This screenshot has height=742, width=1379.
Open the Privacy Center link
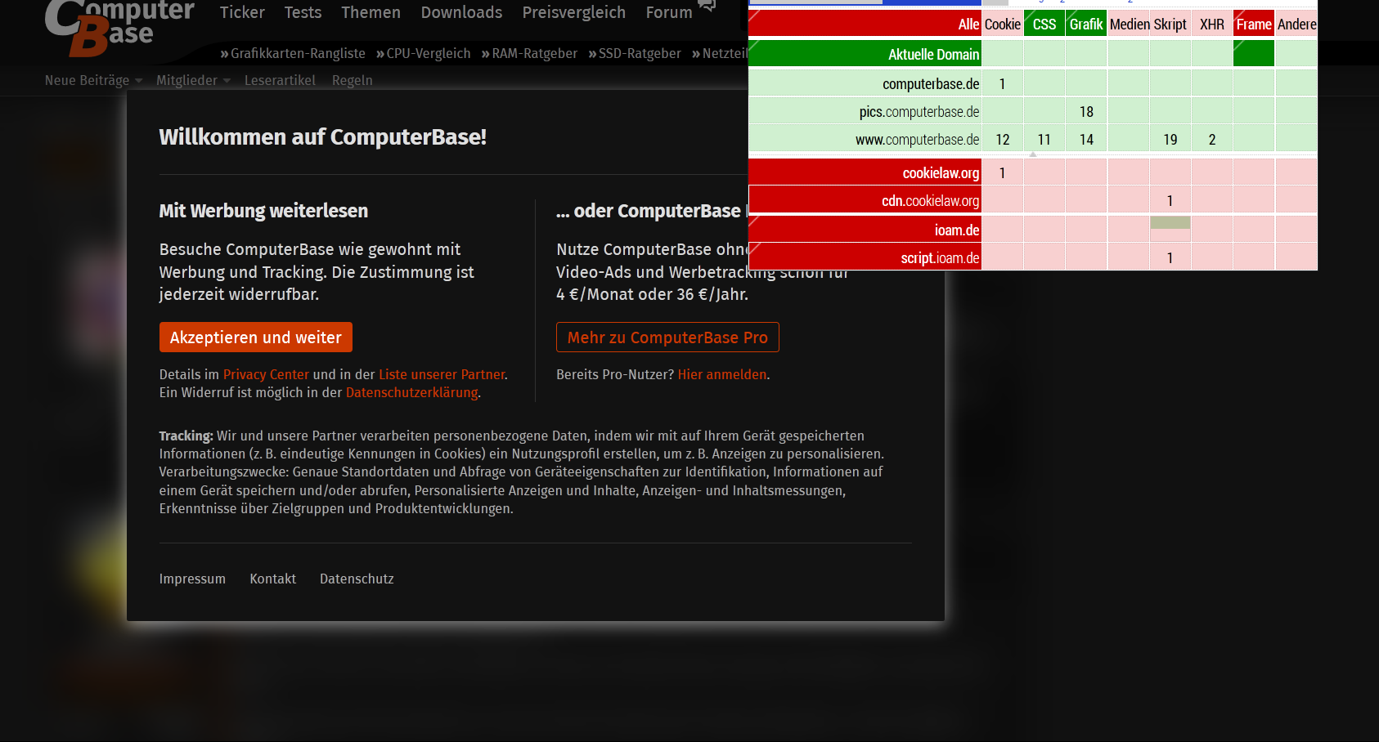[x=266, y=374]
